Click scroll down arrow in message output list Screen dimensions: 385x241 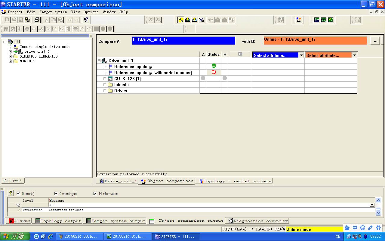point(378,213)
